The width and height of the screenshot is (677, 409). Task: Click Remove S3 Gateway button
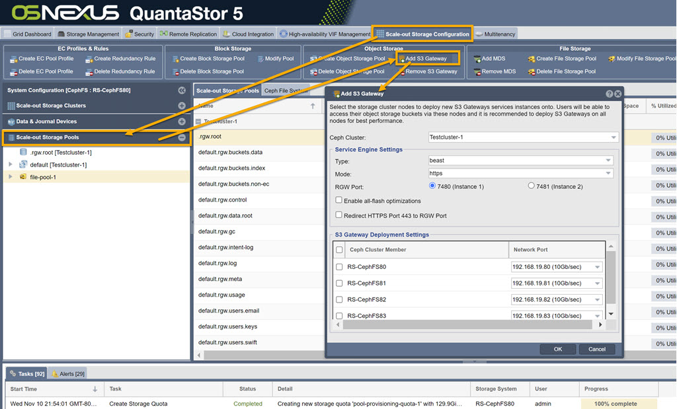(x=427, y=71)
